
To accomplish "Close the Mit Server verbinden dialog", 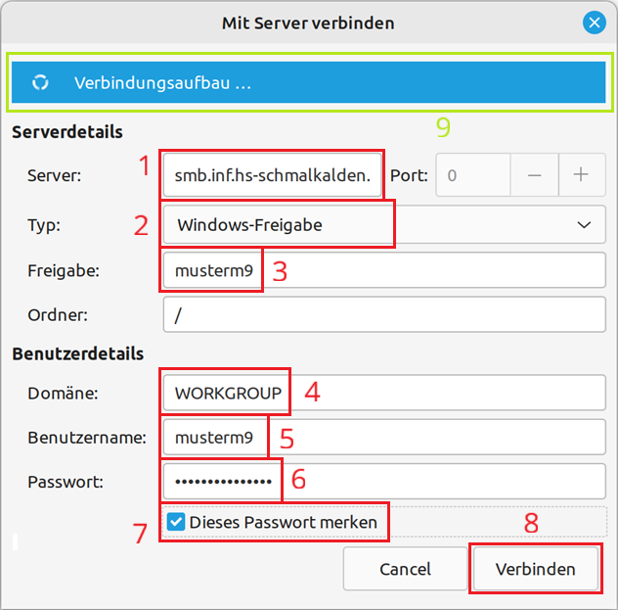I will click(x=594, y=22).
